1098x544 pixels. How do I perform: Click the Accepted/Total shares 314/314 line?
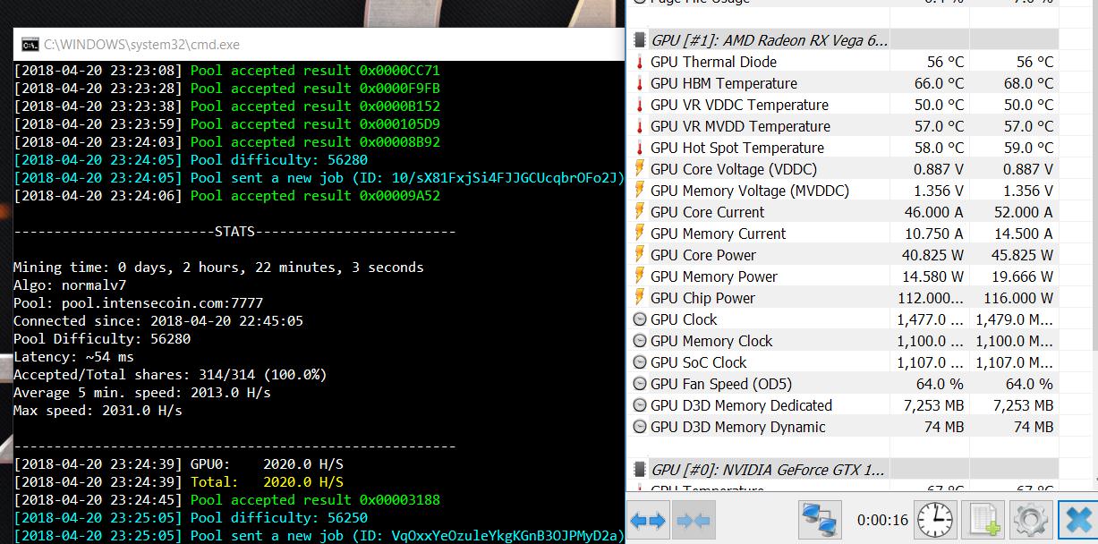[169, 375]
